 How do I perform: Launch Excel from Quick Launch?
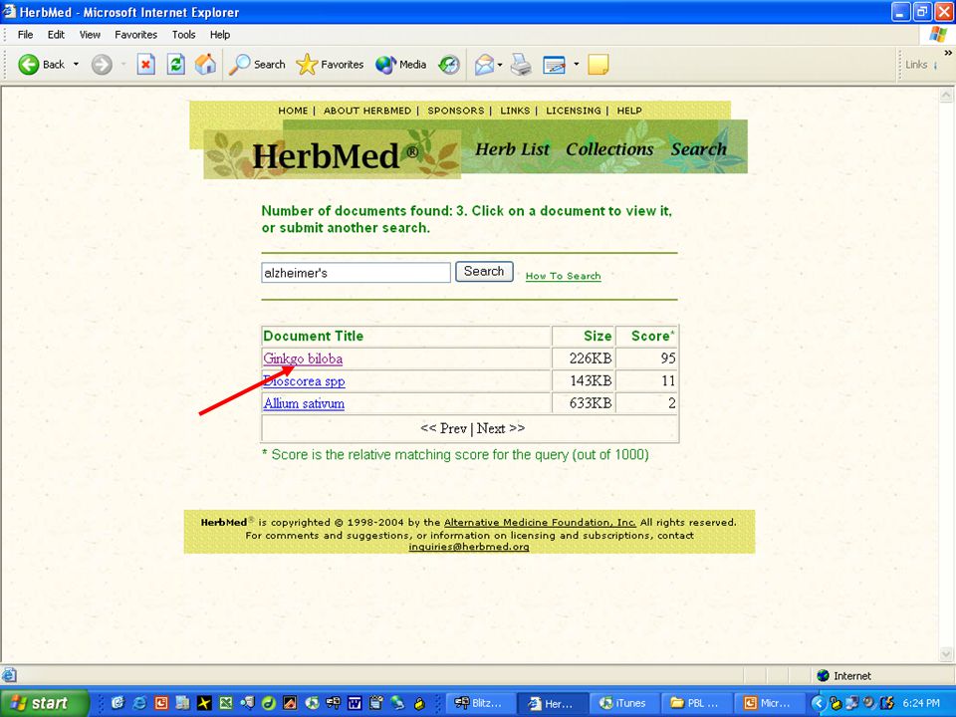tap(226, 703)
